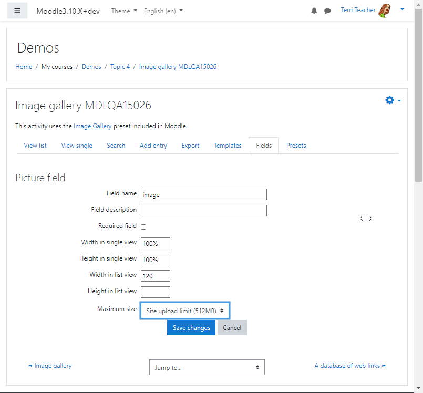Open the notifications bell
The image size is (423, 393).
pos(314,11)
